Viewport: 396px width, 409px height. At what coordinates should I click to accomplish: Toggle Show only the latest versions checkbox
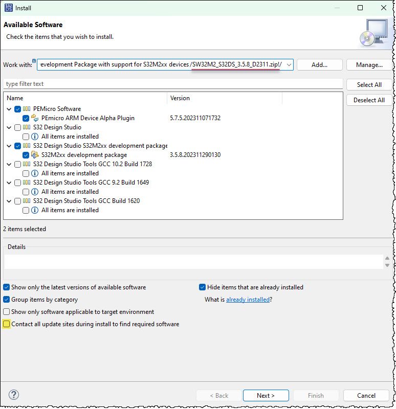[x=7, y=287]
